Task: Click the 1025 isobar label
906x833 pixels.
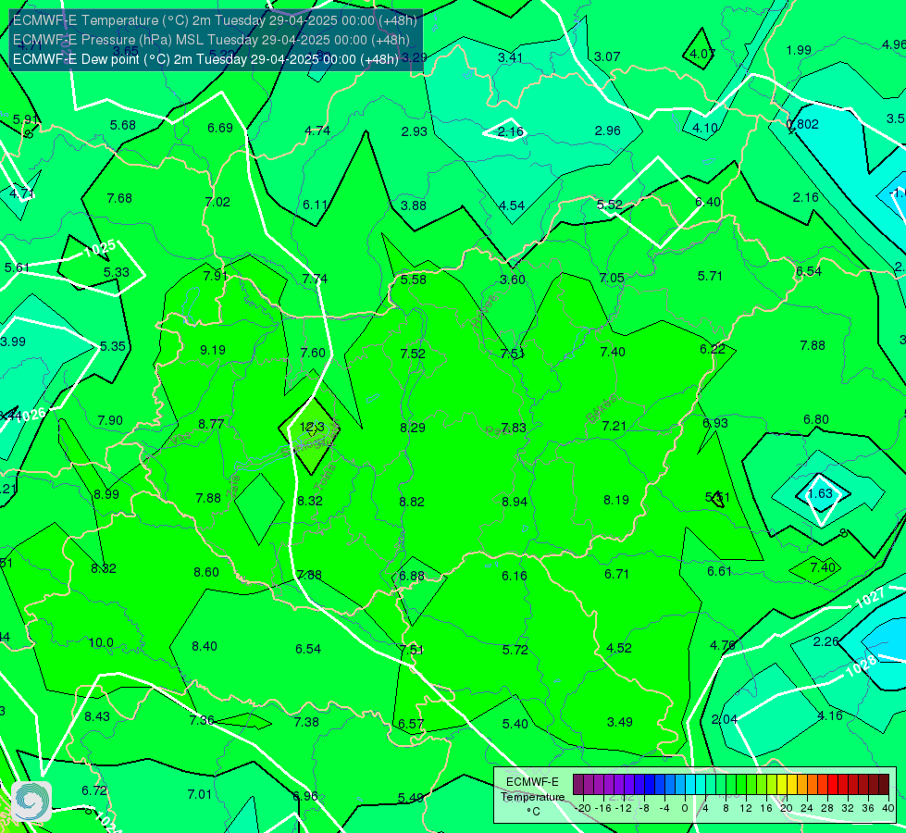Action: (99, 249)
